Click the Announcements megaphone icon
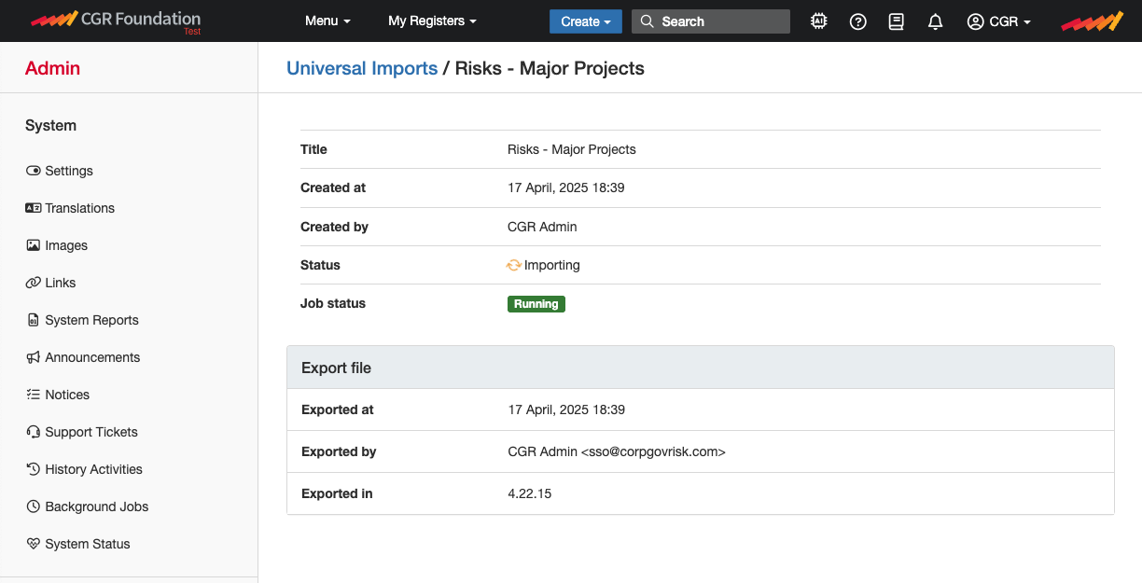The width and height of the screenshot is (1142, 583). point(34,357)
